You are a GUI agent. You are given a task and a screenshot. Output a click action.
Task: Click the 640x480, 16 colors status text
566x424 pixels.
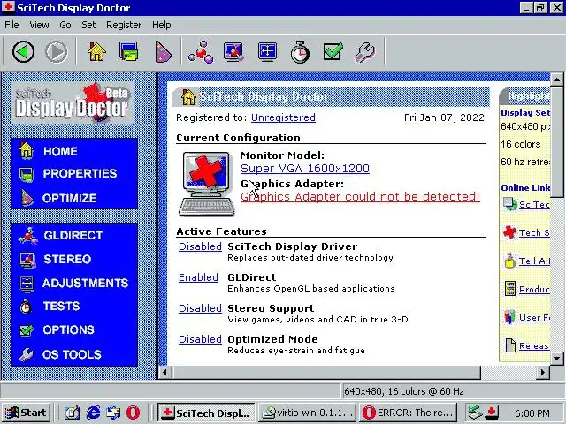tap(403, 391)
